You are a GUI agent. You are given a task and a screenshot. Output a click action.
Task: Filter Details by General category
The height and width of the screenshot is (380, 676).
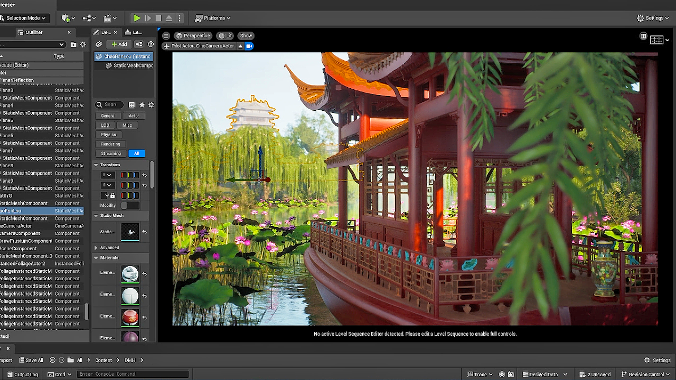(x=108, y=116)
